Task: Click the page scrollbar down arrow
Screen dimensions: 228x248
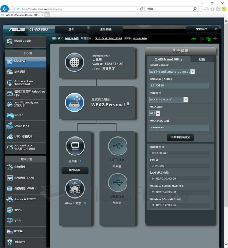Action: pyautogui.click(x=226, y=244)
